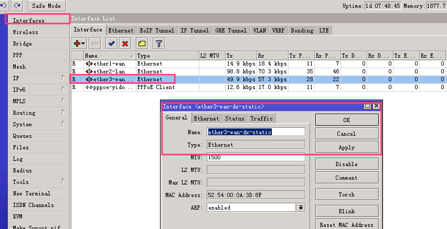Open the Status tab in dialog
This screenshot has height=229, width=447.
pos(235,118)
